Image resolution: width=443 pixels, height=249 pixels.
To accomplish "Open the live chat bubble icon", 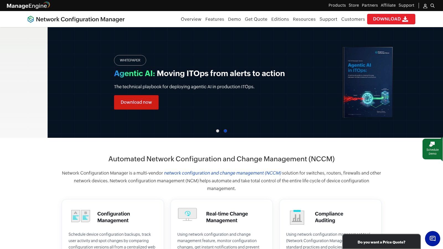I will click(x=432, y=238).
